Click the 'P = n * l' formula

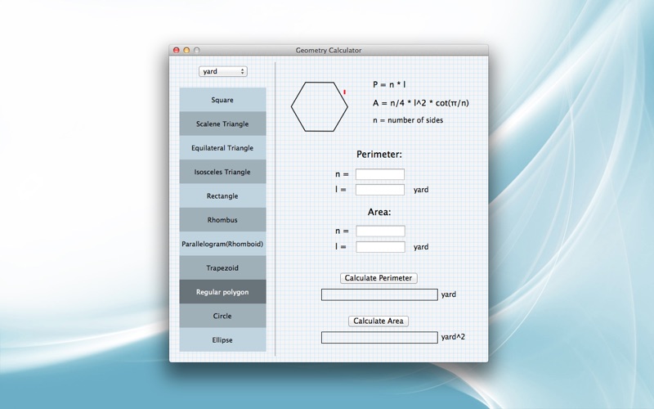[x=389, y=84]
